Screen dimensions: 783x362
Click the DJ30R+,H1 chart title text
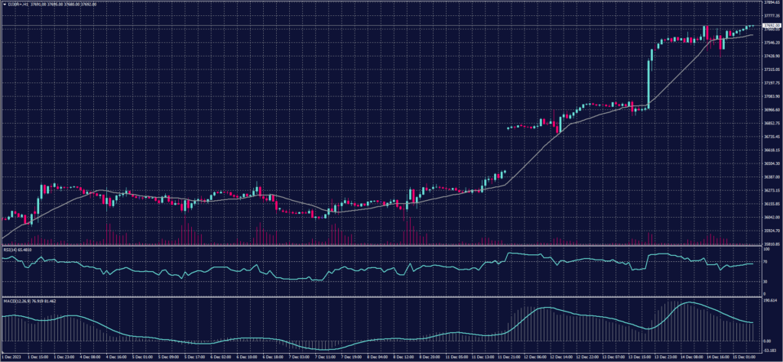tap(18, 4)
